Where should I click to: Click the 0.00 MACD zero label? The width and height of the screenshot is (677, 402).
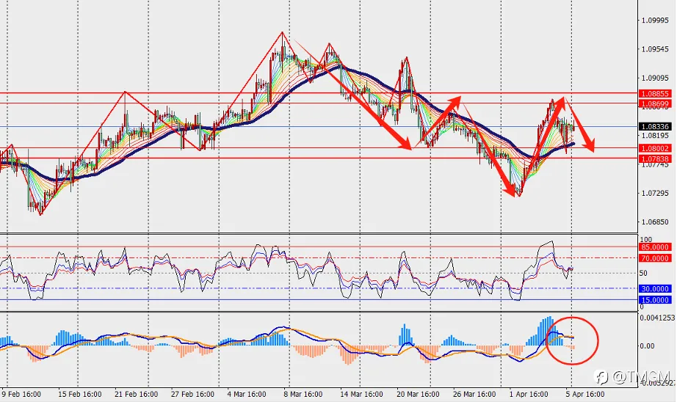point(647,346)
